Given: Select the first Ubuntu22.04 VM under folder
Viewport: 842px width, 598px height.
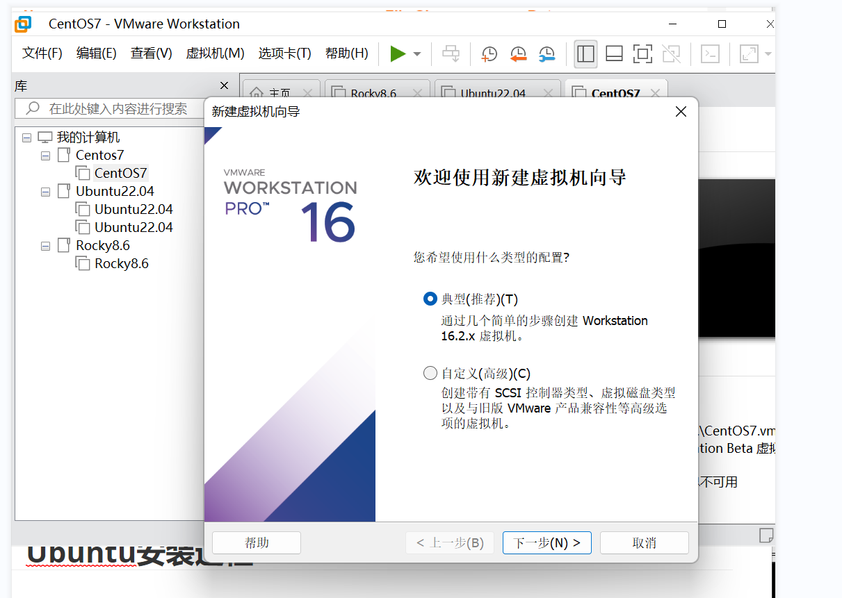Looking at the screenshot, I should point(133,209).
